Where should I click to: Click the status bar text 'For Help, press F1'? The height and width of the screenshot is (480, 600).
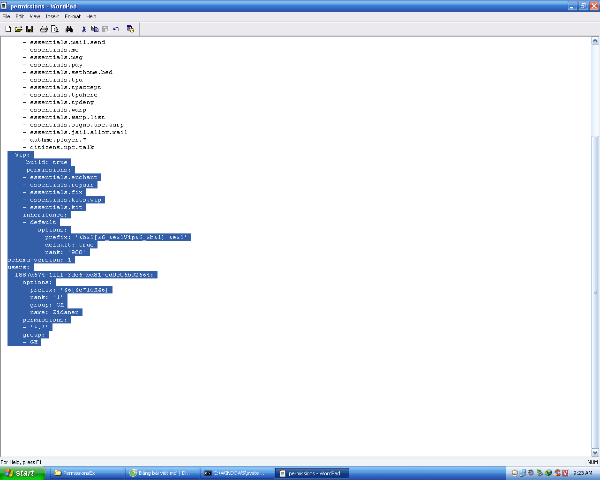tap(21, 462)
